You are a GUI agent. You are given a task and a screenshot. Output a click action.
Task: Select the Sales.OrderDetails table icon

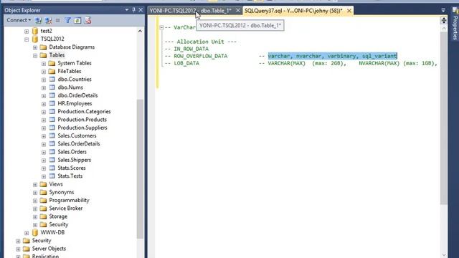[x=52, y=143]
